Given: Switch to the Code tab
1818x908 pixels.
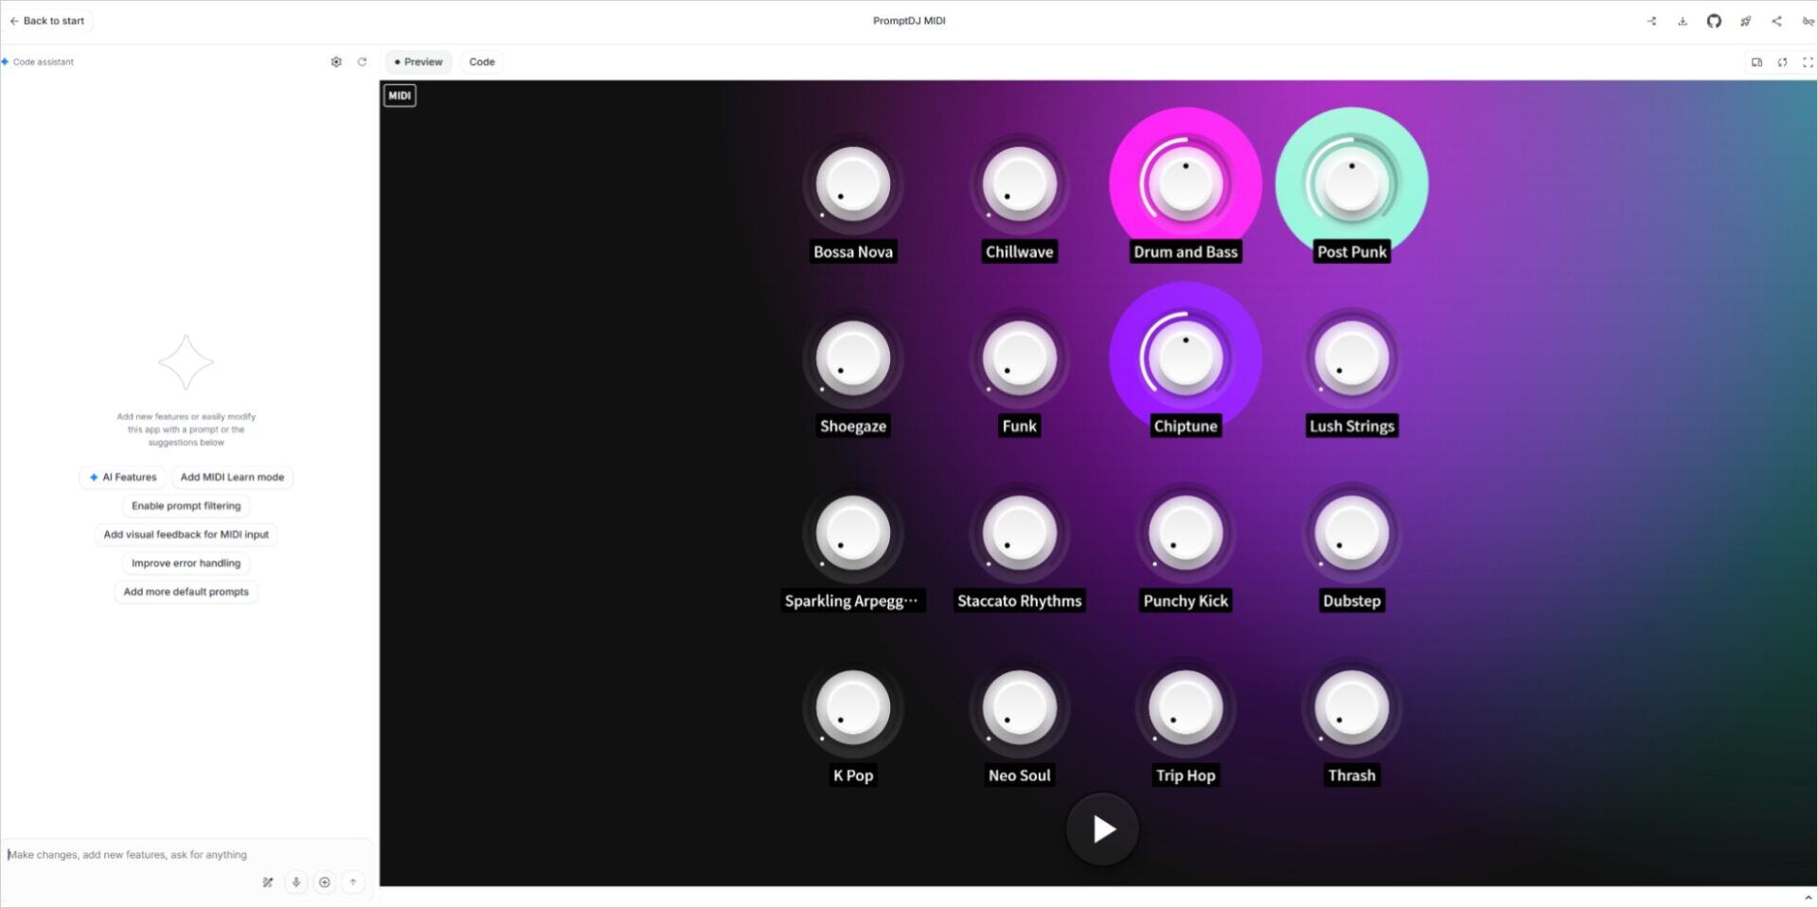Looking at the screenshot, I should click(481, 62).
